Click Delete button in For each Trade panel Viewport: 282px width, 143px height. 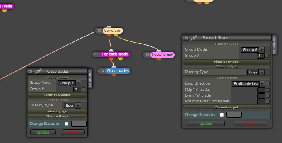click(x=250, y=124)
